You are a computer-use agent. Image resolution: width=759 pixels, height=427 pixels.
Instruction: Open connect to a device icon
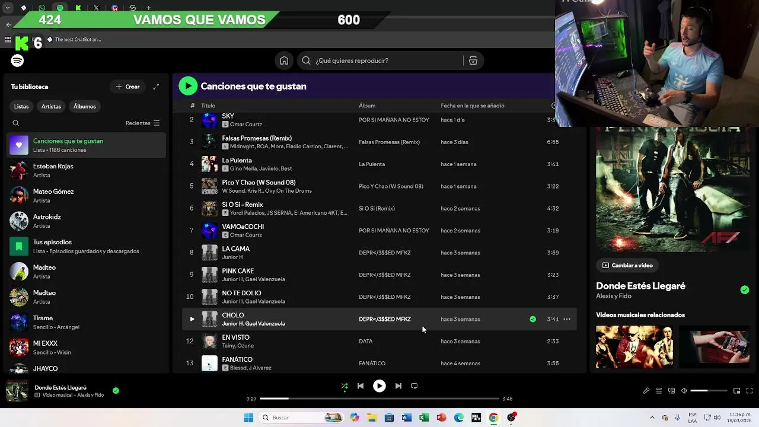[x=671, y=391]
